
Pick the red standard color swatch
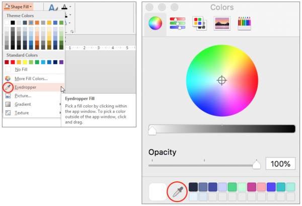[x=13, y=62]
